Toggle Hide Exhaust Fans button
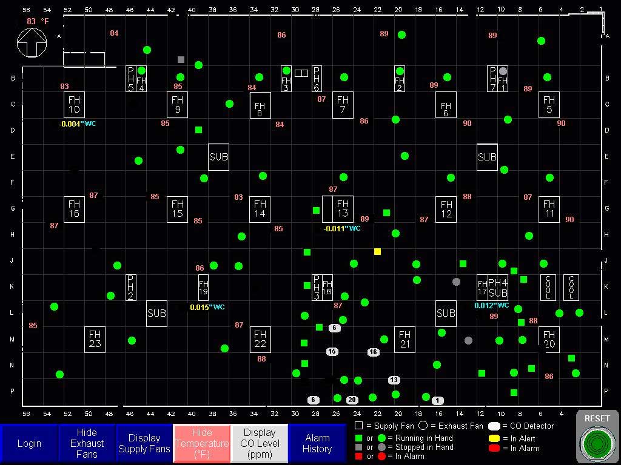The width and height of the screenshot is (621, 465). point(87,443)
